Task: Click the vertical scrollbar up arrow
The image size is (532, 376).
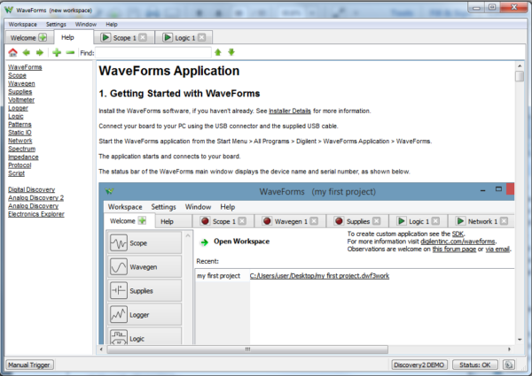Action: coord(520,65)
